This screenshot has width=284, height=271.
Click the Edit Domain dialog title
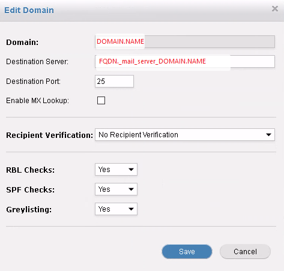tap(29, 10)
